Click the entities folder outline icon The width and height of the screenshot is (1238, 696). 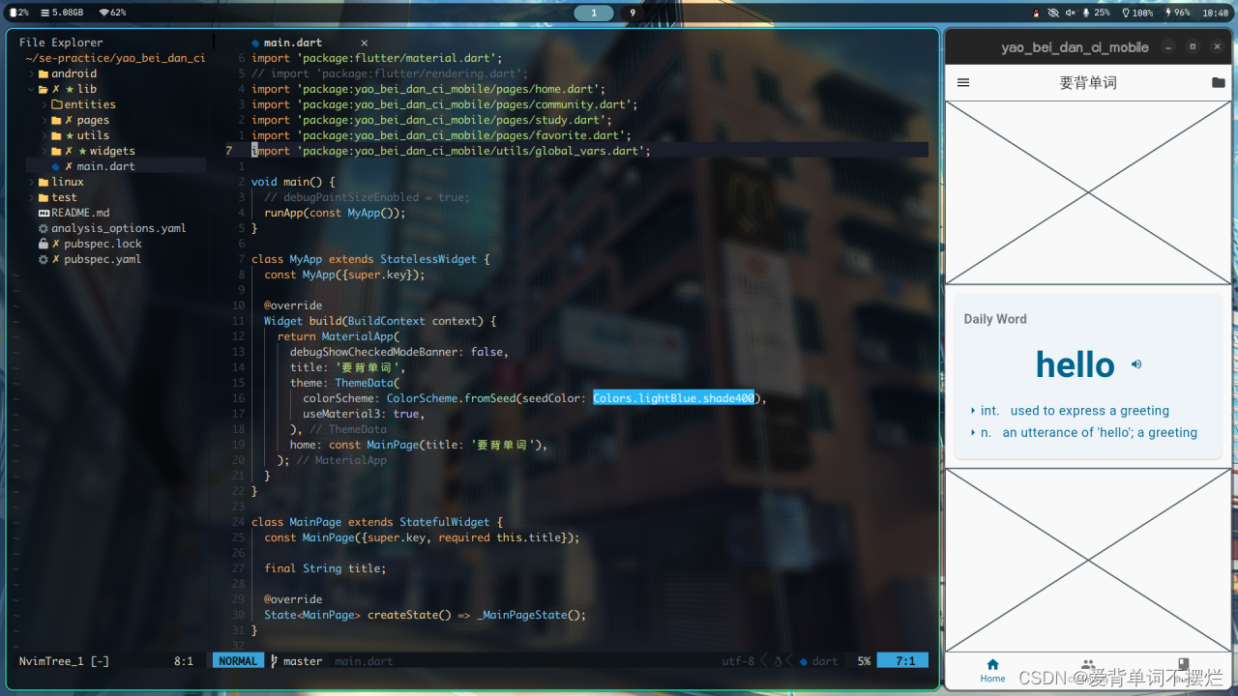click(56, 104)
